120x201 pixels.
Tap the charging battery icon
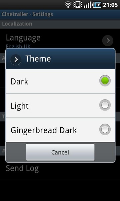click(x=97, y=5)
